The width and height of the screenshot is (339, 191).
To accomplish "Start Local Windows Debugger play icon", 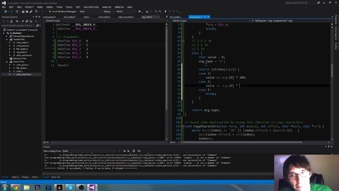I will [50, 12].
